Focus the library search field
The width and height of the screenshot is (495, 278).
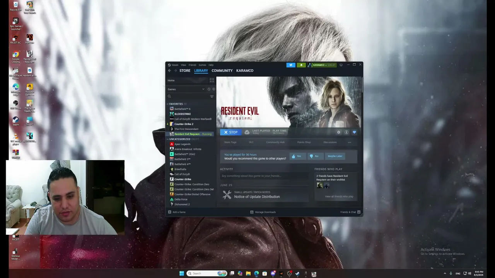[188, 97]
